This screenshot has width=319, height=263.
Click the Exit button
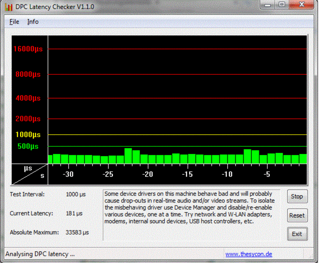297,234
